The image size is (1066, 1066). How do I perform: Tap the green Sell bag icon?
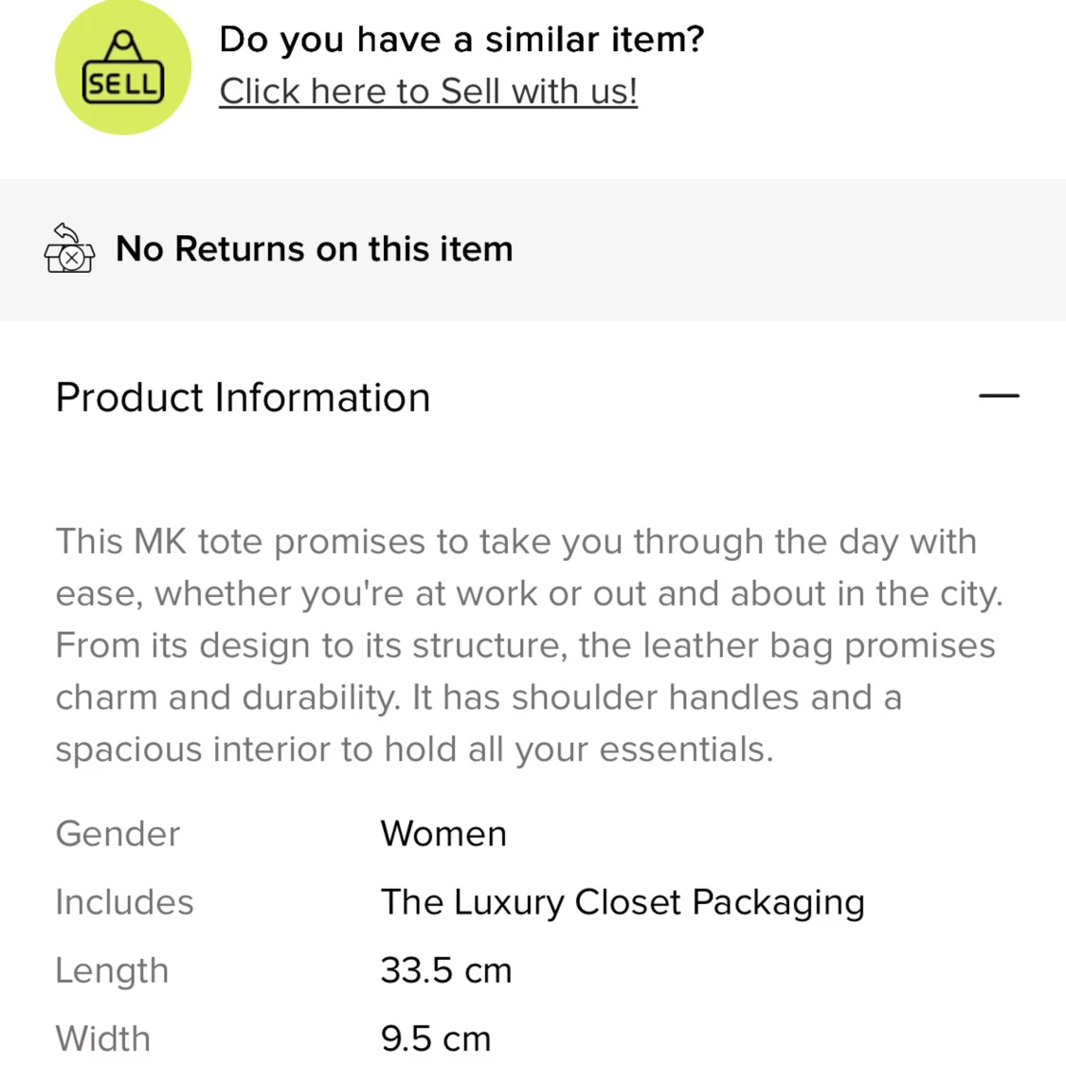123,67
